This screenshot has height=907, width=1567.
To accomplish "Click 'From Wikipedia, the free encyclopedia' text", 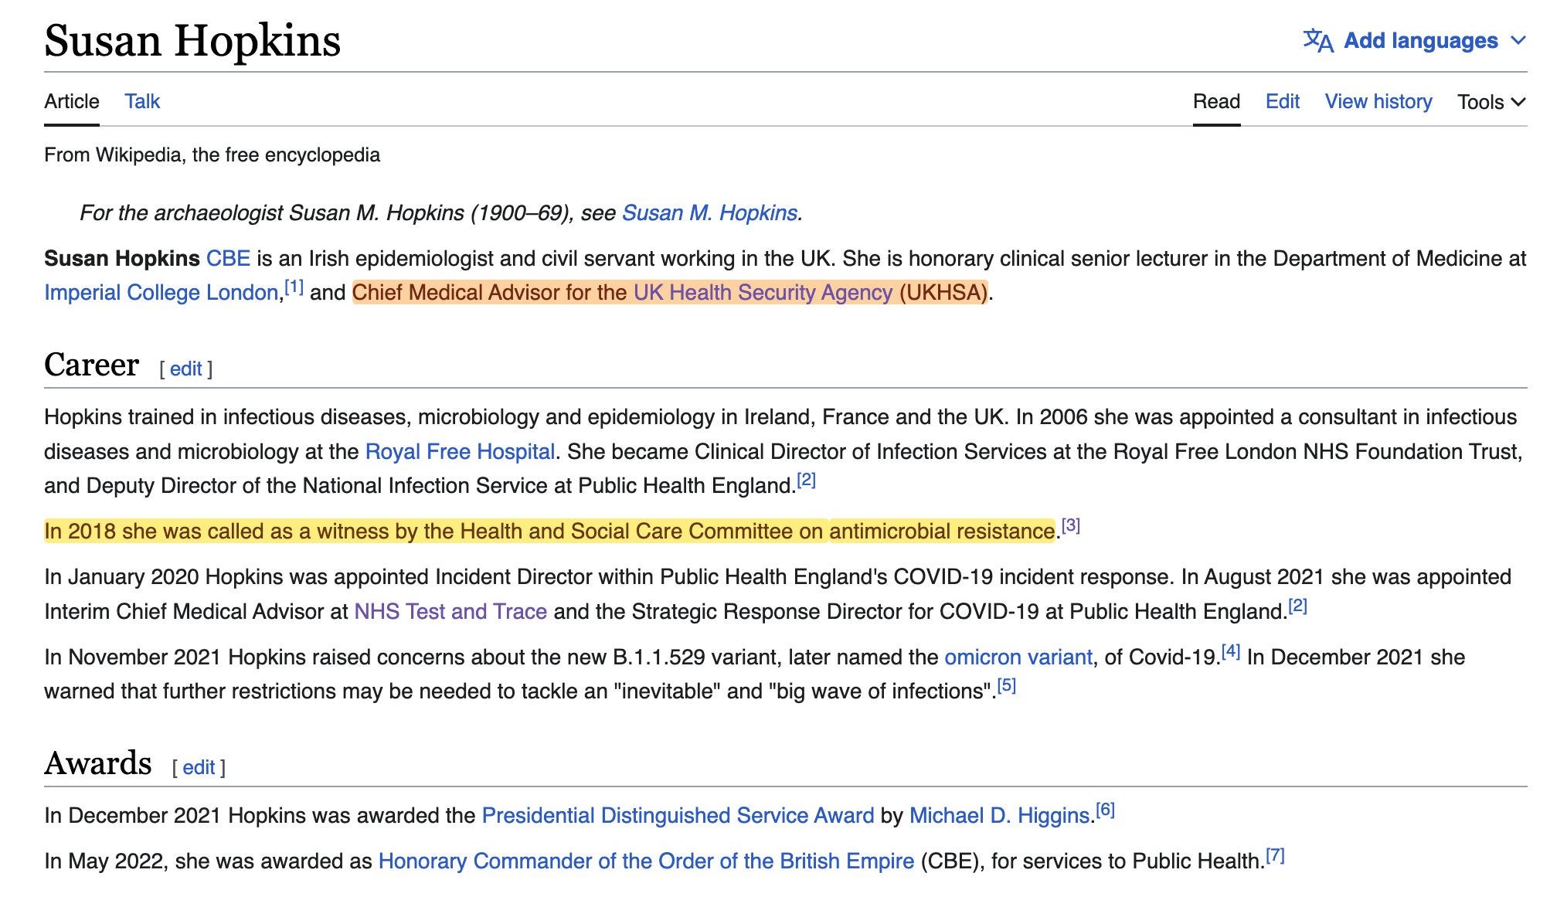I will tap(212, 155).
